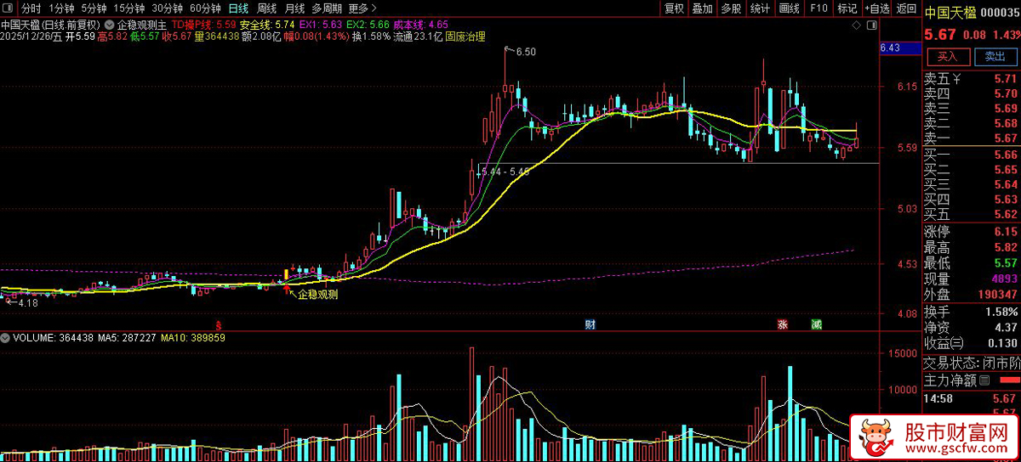Viewport: 1021px width, 462px height.
Task: Add stock with +自选 button
Action: pos(876,8)
